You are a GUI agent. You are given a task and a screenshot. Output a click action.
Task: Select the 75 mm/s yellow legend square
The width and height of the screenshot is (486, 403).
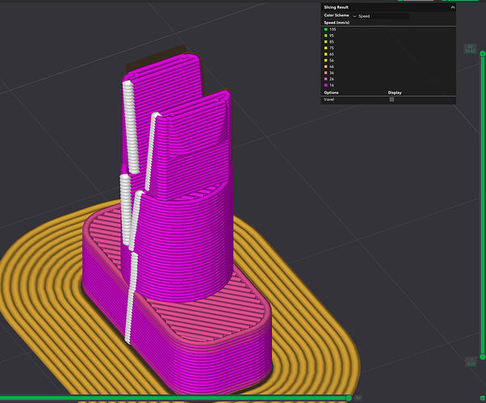click(326, 48)
